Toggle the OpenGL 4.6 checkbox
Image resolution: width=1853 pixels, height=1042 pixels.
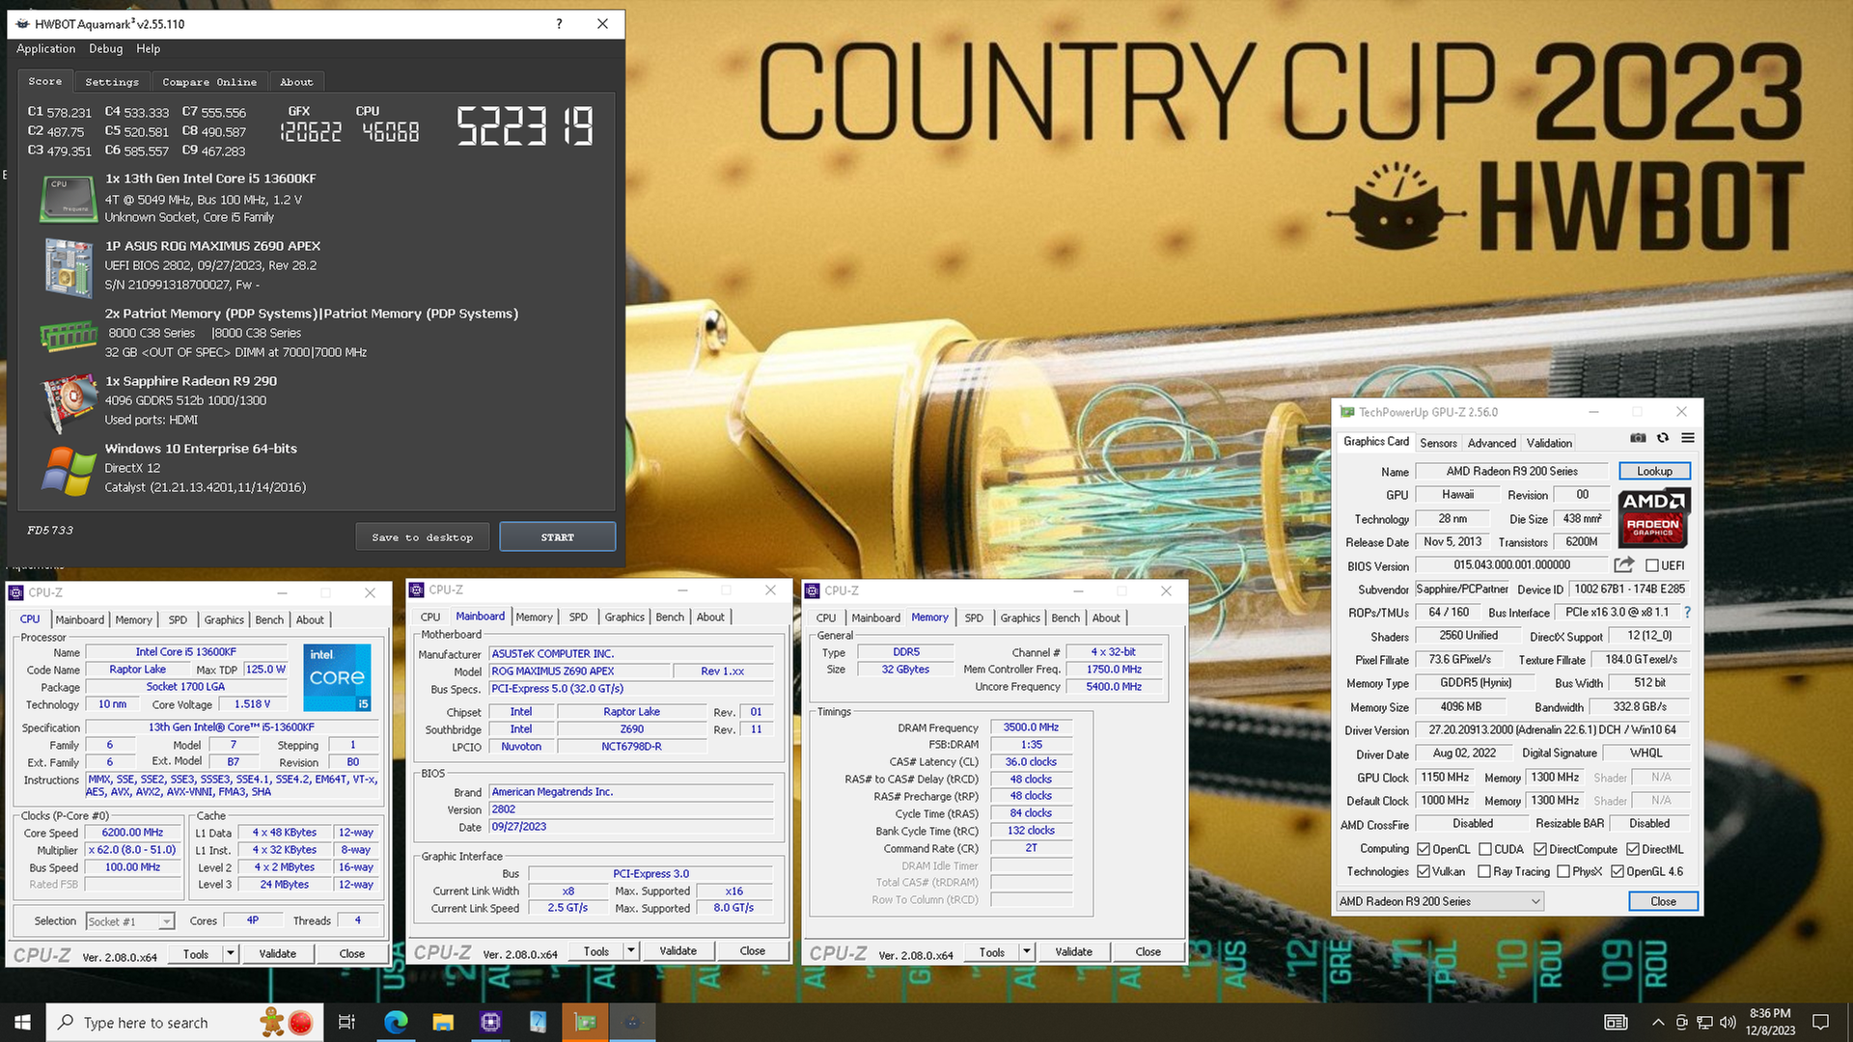1618,871
